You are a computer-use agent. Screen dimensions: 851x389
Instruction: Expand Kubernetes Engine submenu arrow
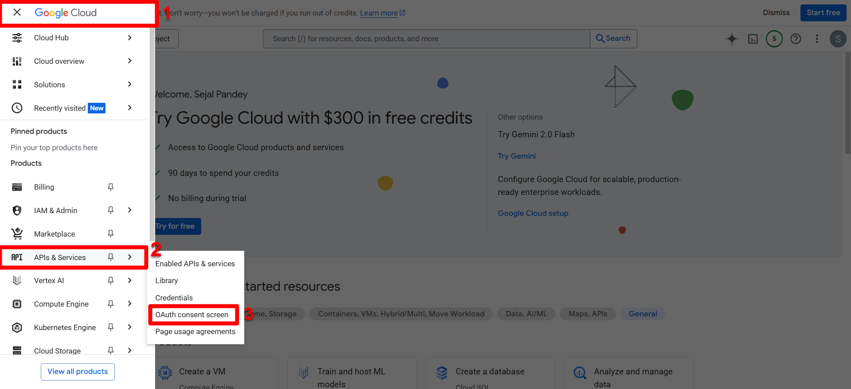coord(129,327)
